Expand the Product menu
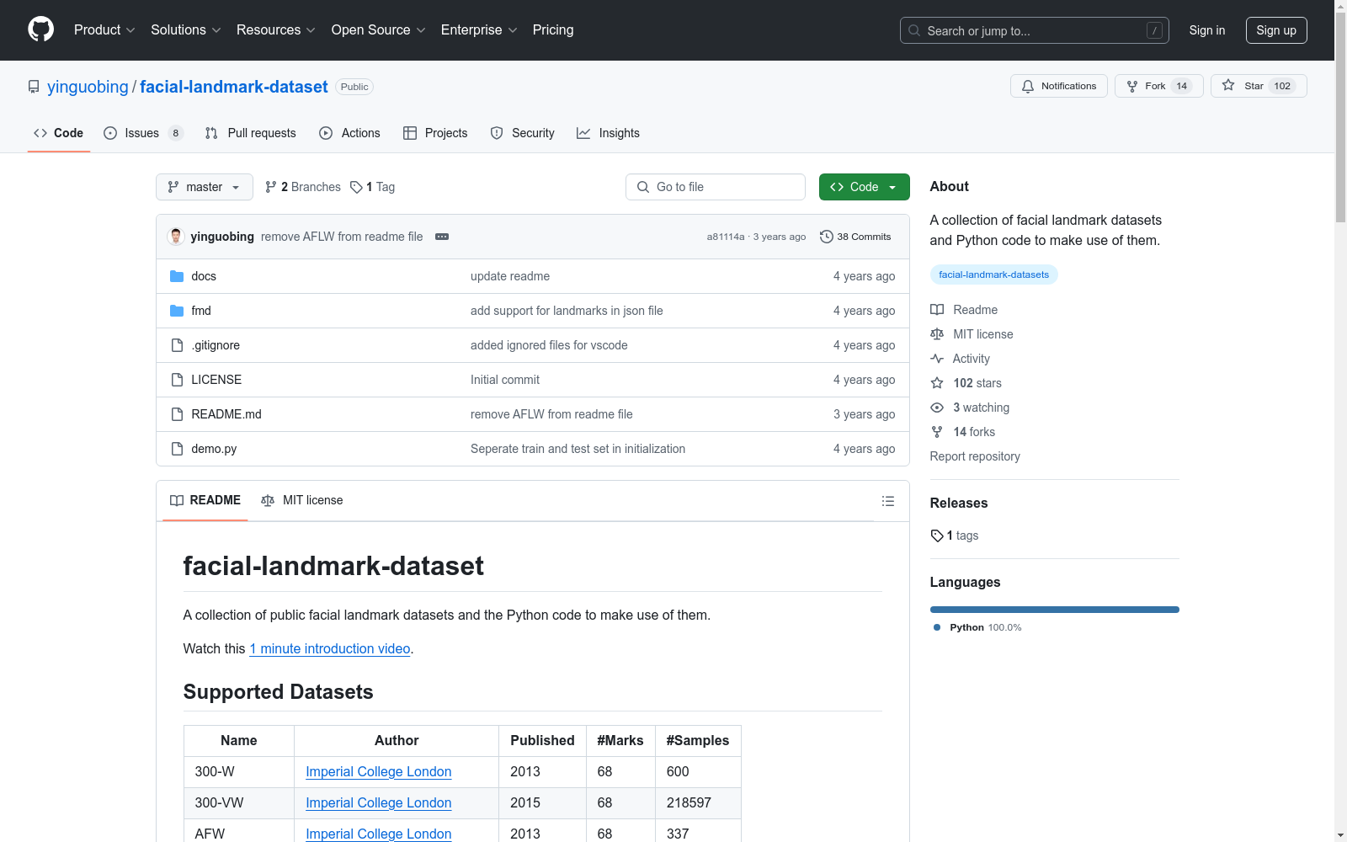Image resolution: width=1347 pixels, height=842 pixels. coord(104,30)
